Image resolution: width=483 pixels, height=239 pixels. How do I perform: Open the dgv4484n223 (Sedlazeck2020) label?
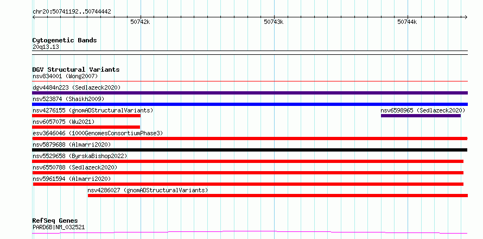point(77,87)
